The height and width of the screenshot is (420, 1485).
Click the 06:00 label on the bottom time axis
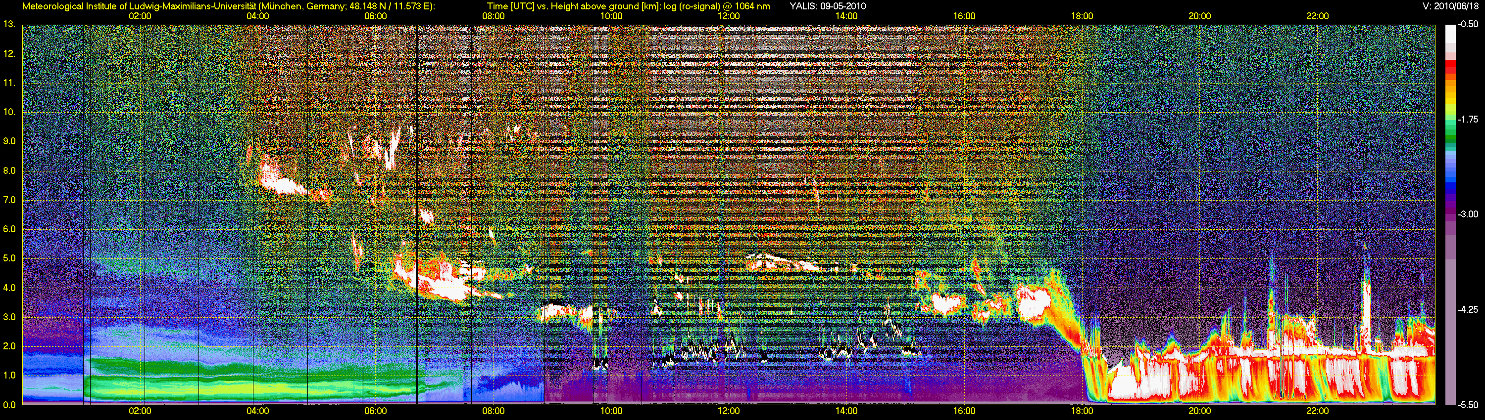point(375,411)
